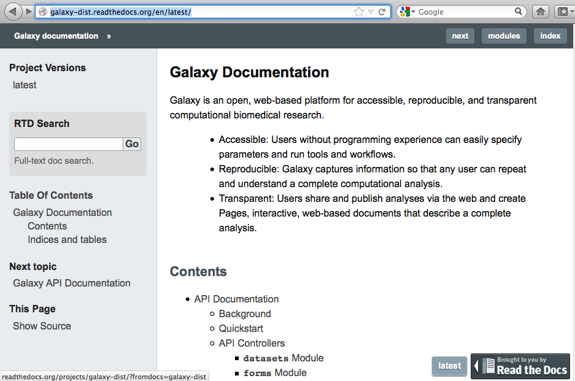
Task: Jump to Contents in the sidebar
Action: [x=47, y=226]
